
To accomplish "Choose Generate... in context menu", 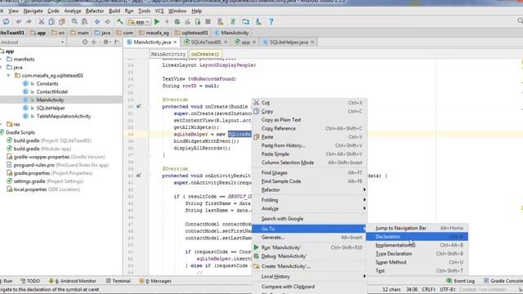I will (x=310, y=238).
